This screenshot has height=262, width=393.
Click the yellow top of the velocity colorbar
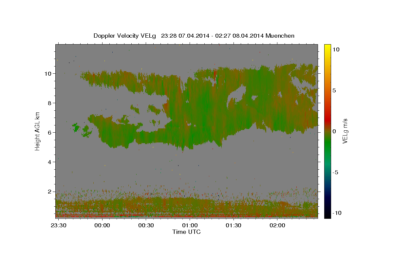[x=327, y=47]
